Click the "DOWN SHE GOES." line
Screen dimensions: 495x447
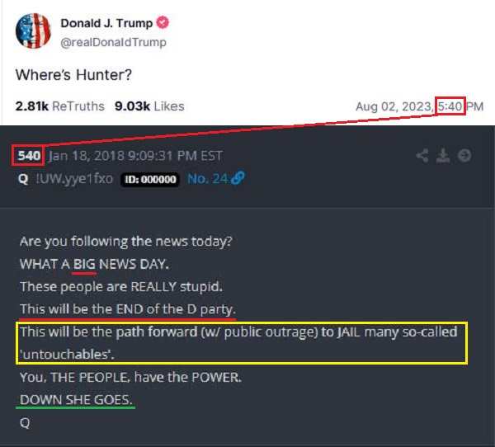76,400
